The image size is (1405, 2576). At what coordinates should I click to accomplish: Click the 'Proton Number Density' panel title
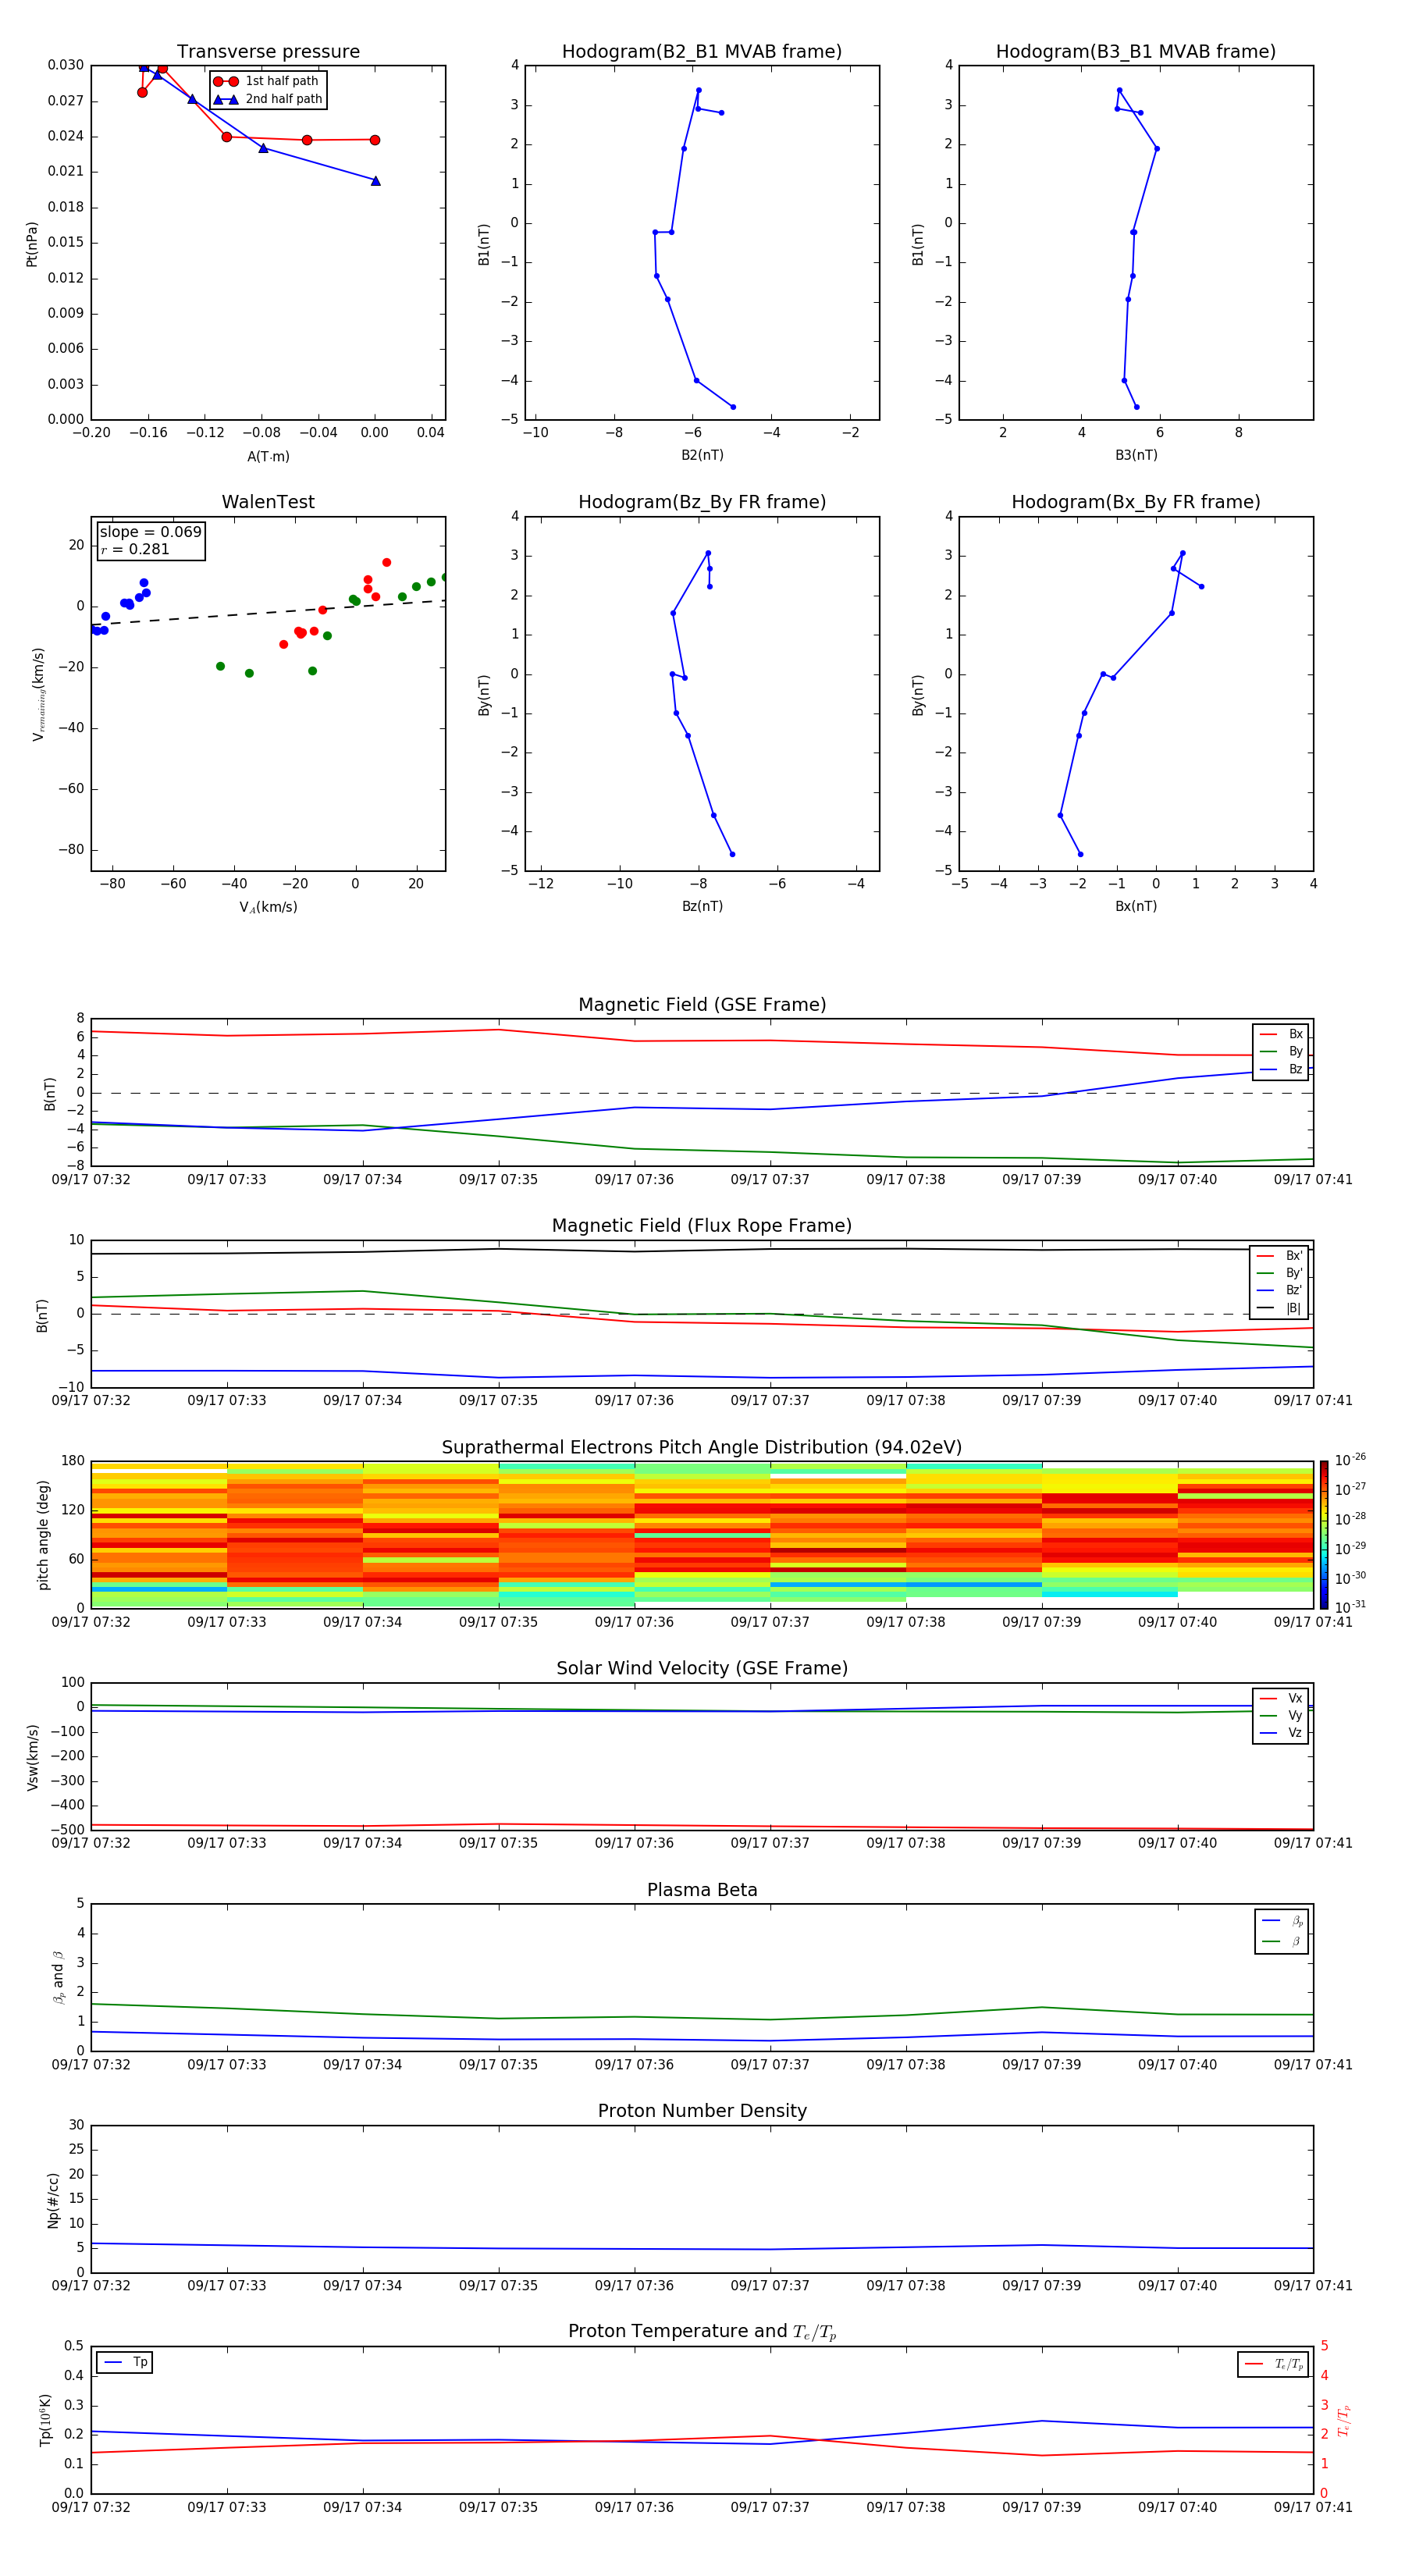pos(702,2111)
